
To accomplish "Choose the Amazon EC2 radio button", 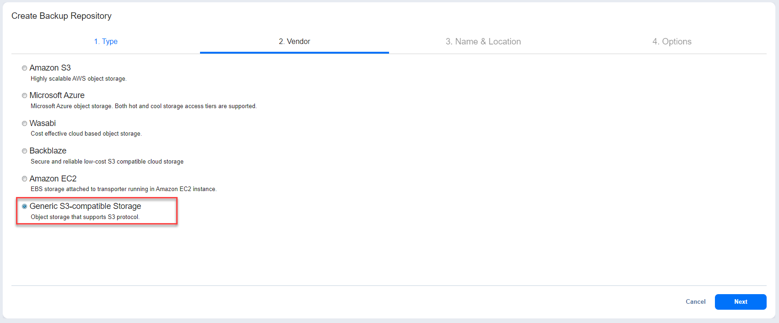I will 25,179.
